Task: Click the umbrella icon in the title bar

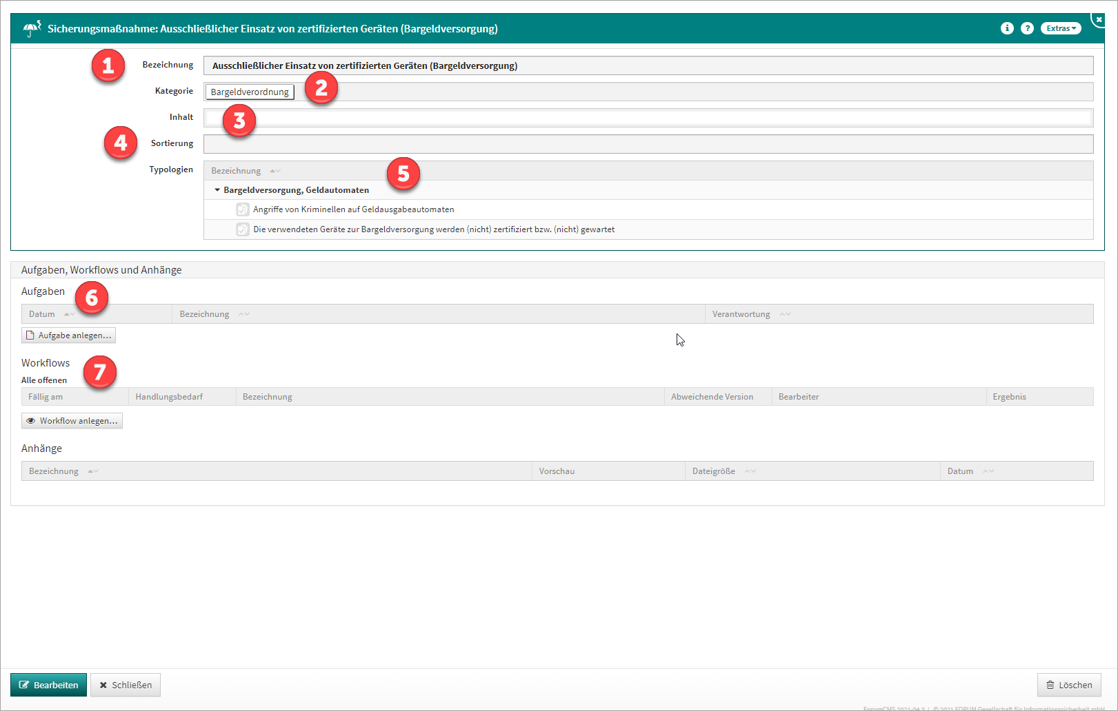Action: pos(32,29)
